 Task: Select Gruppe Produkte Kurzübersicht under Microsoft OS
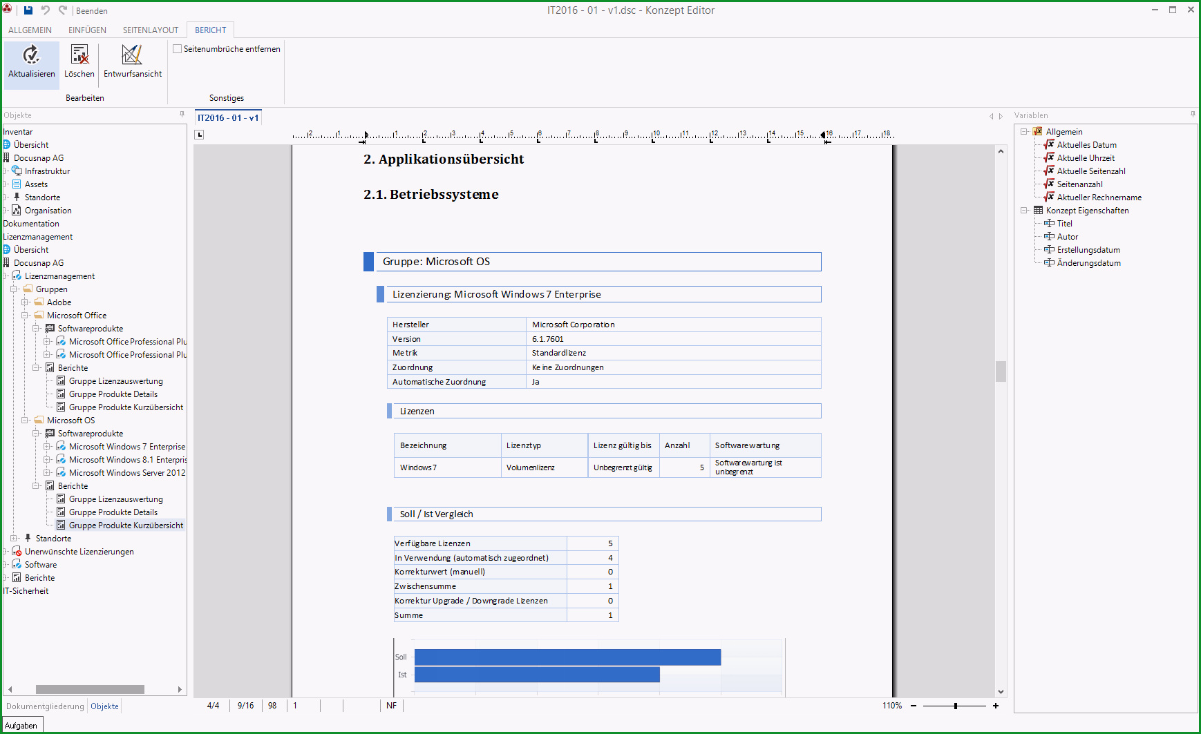(126, 525)
